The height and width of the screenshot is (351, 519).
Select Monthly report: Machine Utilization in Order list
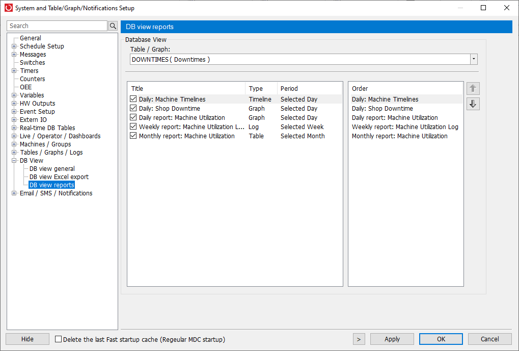tap(399, 136)
